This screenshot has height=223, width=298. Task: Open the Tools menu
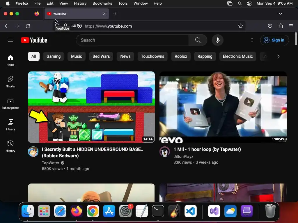[x=123, y=3]
